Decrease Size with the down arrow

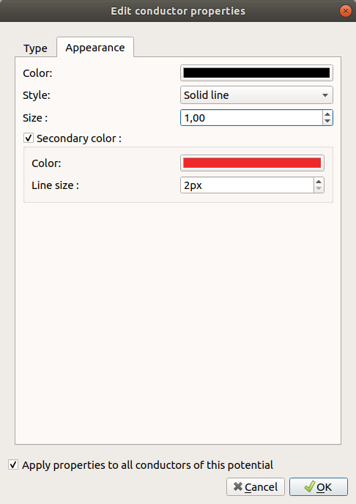click(327, 121)
